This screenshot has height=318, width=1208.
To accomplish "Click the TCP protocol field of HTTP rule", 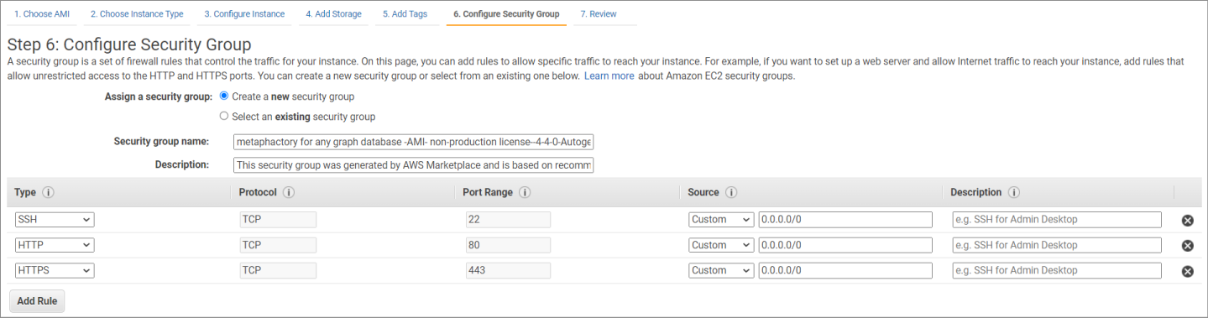I will (x=278, y=245).
